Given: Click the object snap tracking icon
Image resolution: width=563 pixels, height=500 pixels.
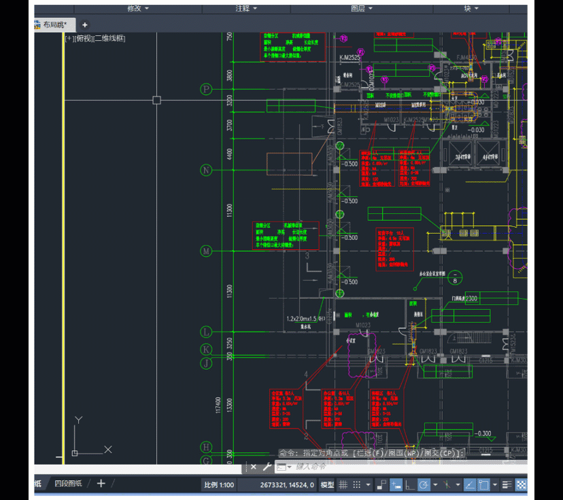Looking at the screenshot, I should pos(469,484).
